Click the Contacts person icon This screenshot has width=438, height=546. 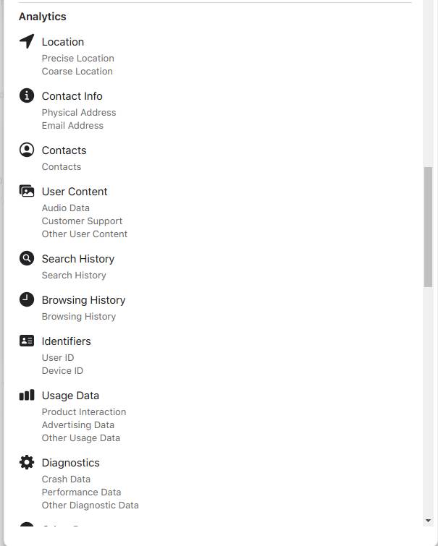click(27, 150)
